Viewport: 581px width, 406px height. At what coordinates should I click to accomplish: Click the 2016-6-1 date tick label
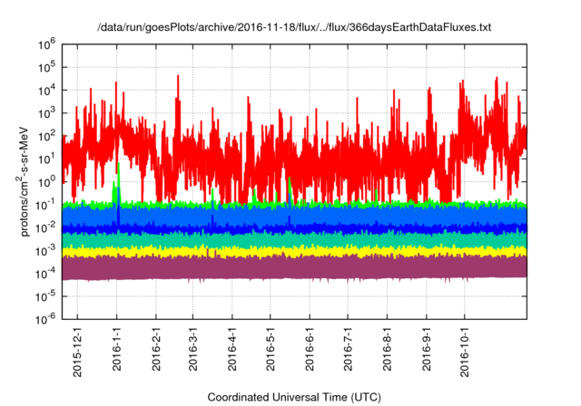(310, 349)
